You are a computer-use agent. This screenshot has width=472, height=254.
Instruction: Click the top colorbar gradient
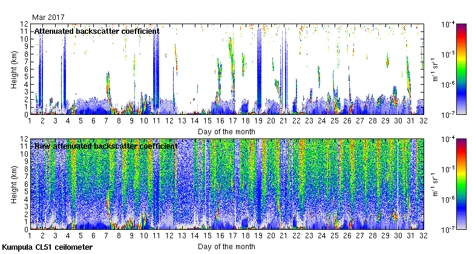[461, 69]
